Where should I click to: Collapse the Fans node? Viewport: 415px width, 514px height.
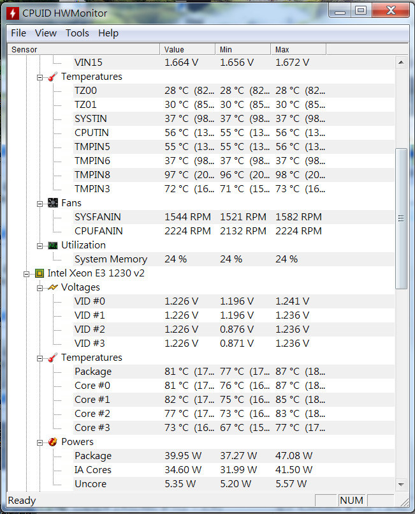coord(40,204)
